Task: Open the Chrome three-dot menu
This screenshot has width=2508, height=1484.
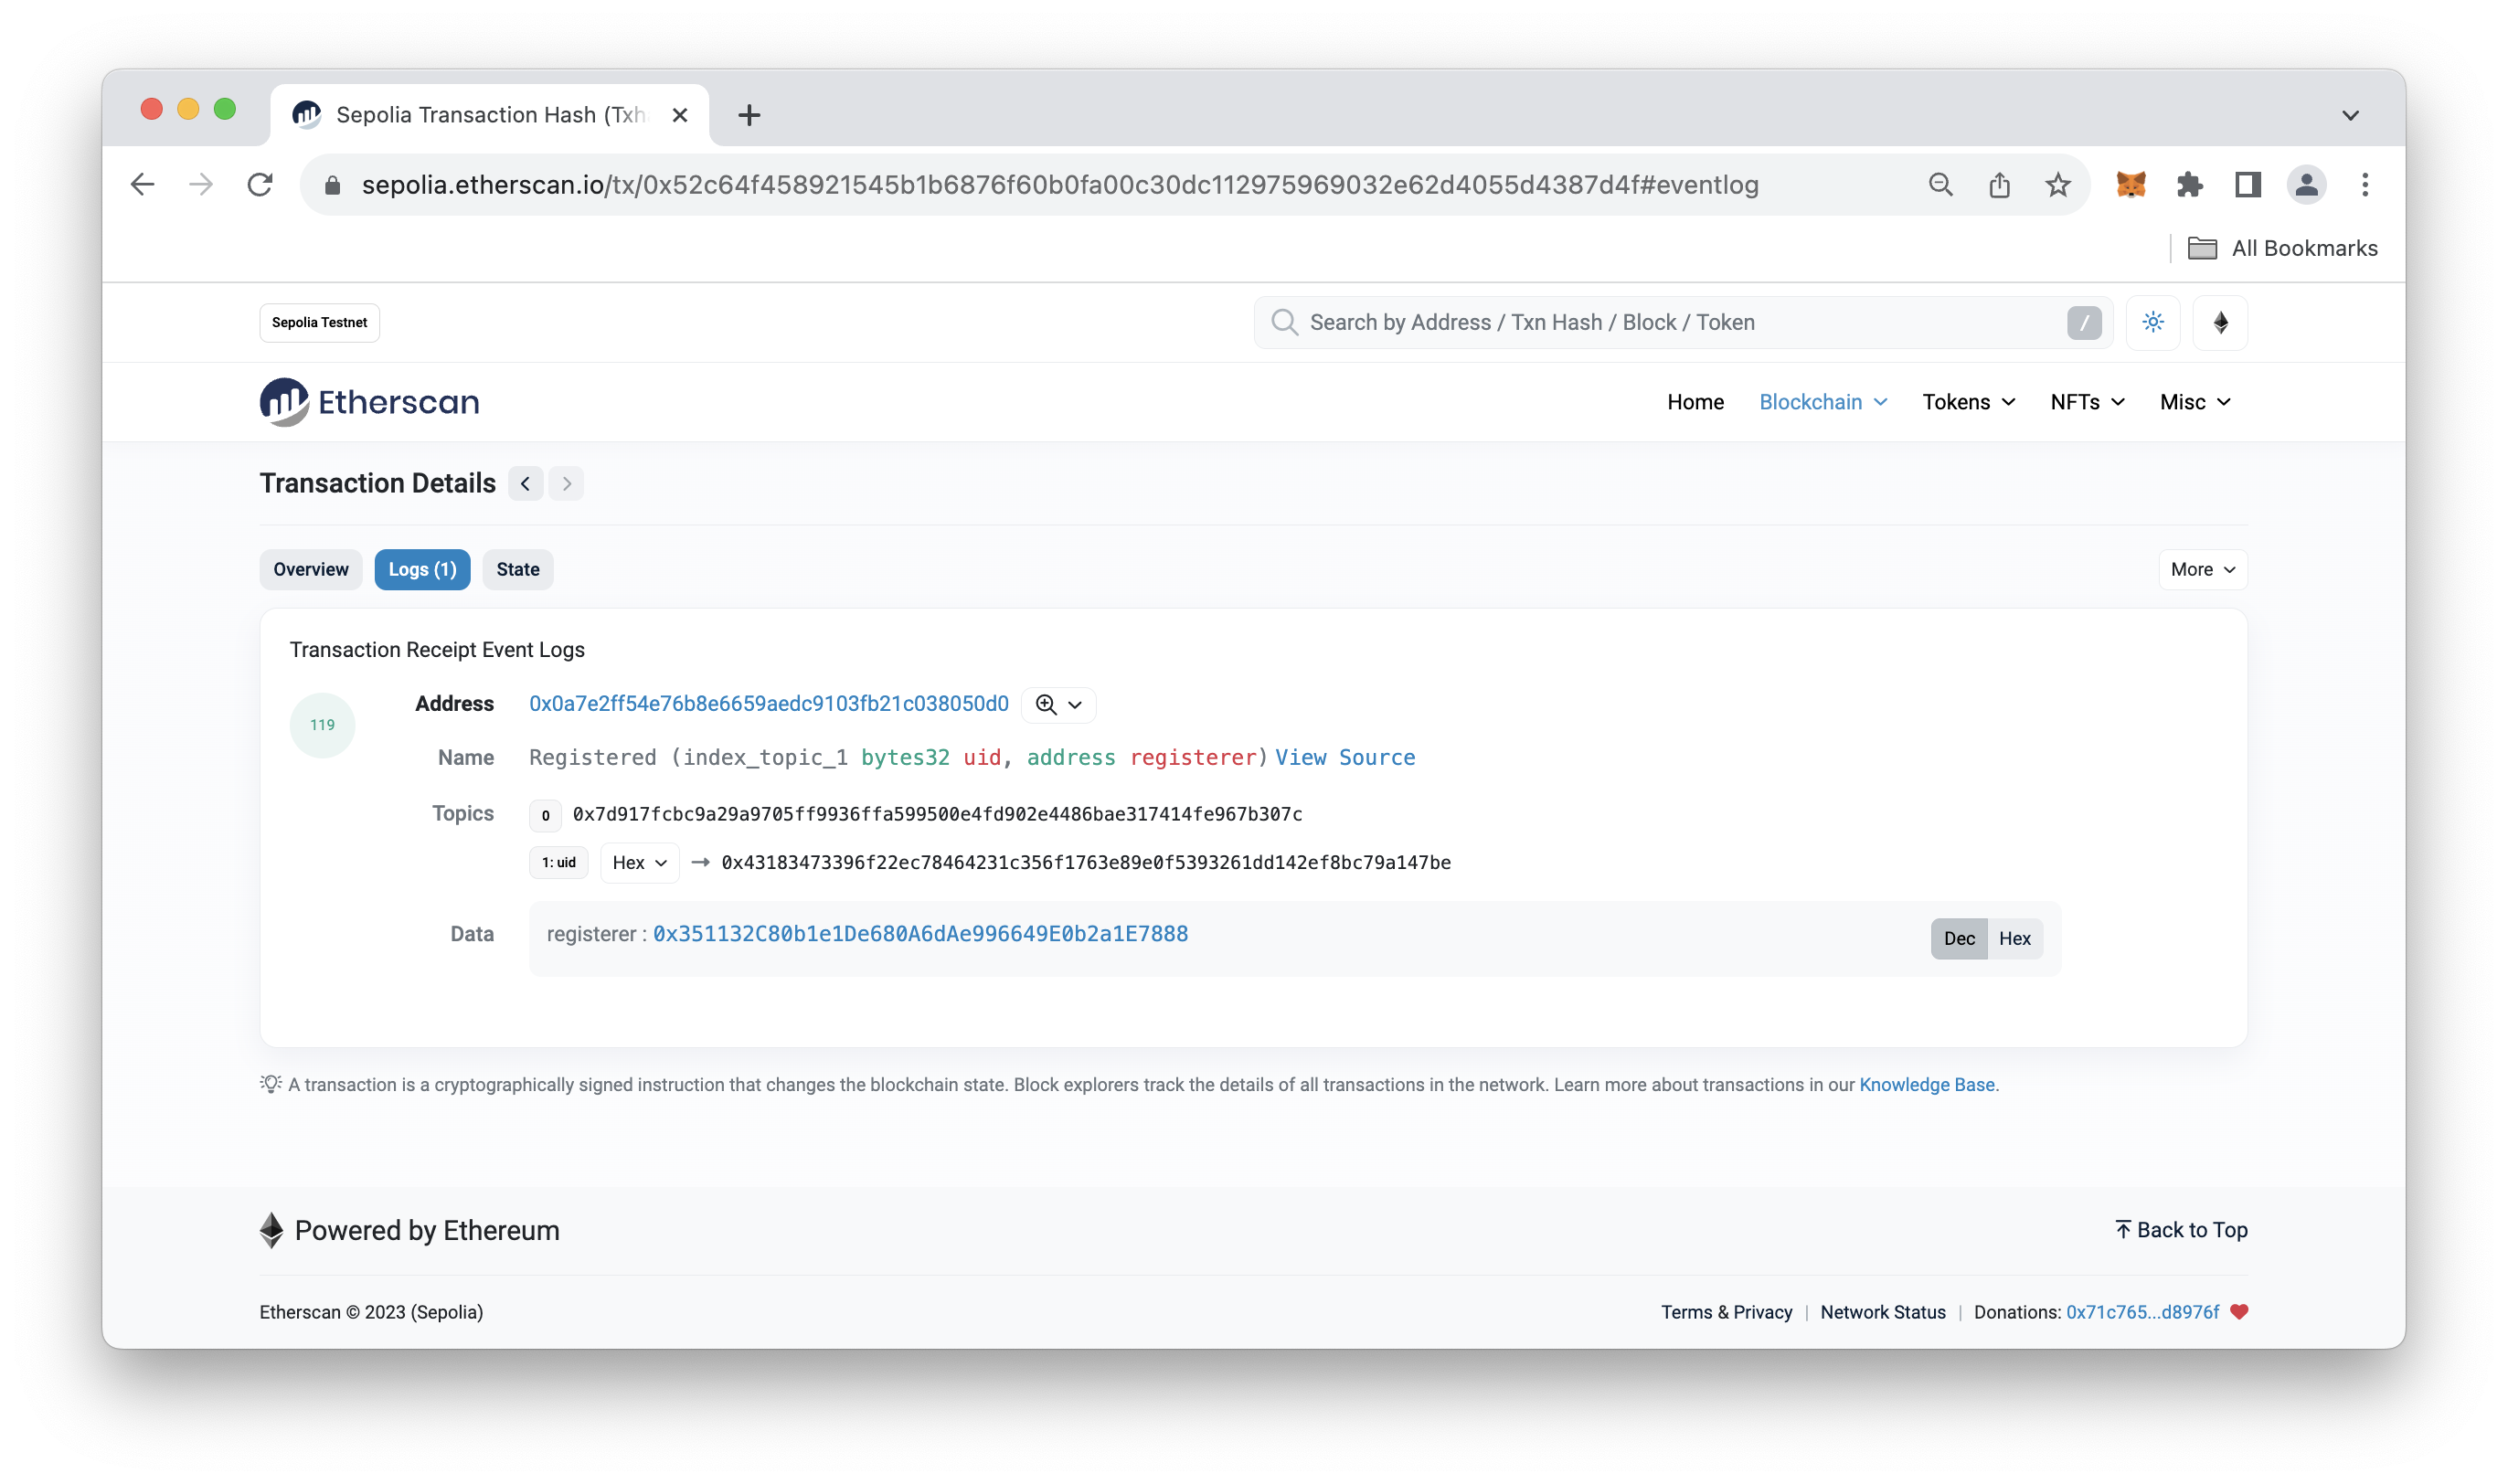Action: (2365, 184)
